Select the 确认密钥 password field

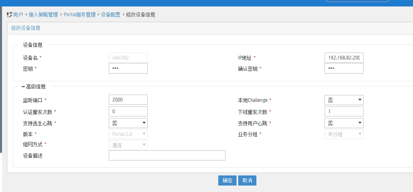[x=344, y=68]
